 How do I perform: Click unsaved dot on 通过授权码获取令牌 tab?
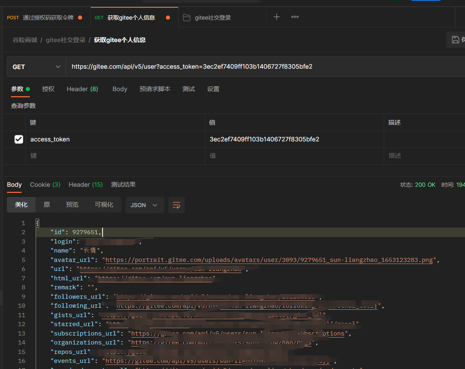pyautogui.click(x=80, y=18)
